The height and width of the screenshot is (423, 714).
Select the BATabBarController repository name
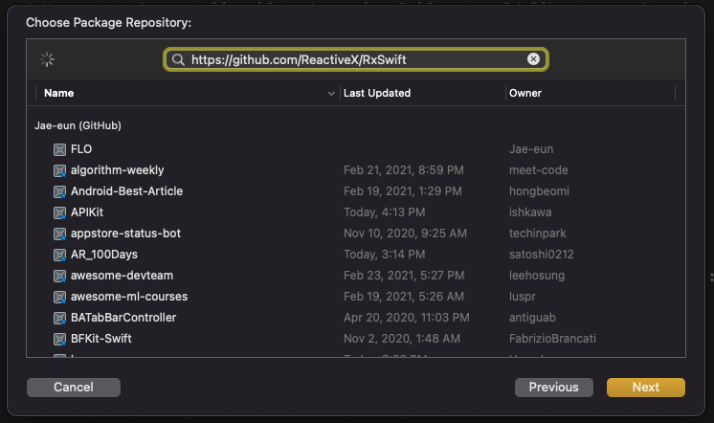point(123,318)
